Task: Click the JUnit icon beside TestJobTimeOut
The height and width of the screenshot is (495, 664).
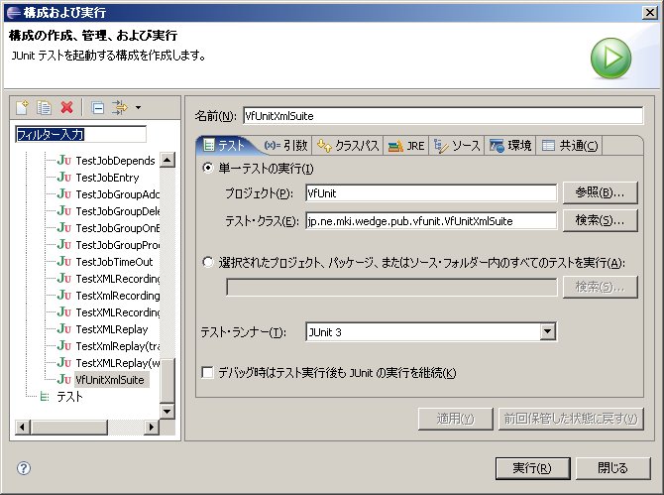Action: click(64, 262)
